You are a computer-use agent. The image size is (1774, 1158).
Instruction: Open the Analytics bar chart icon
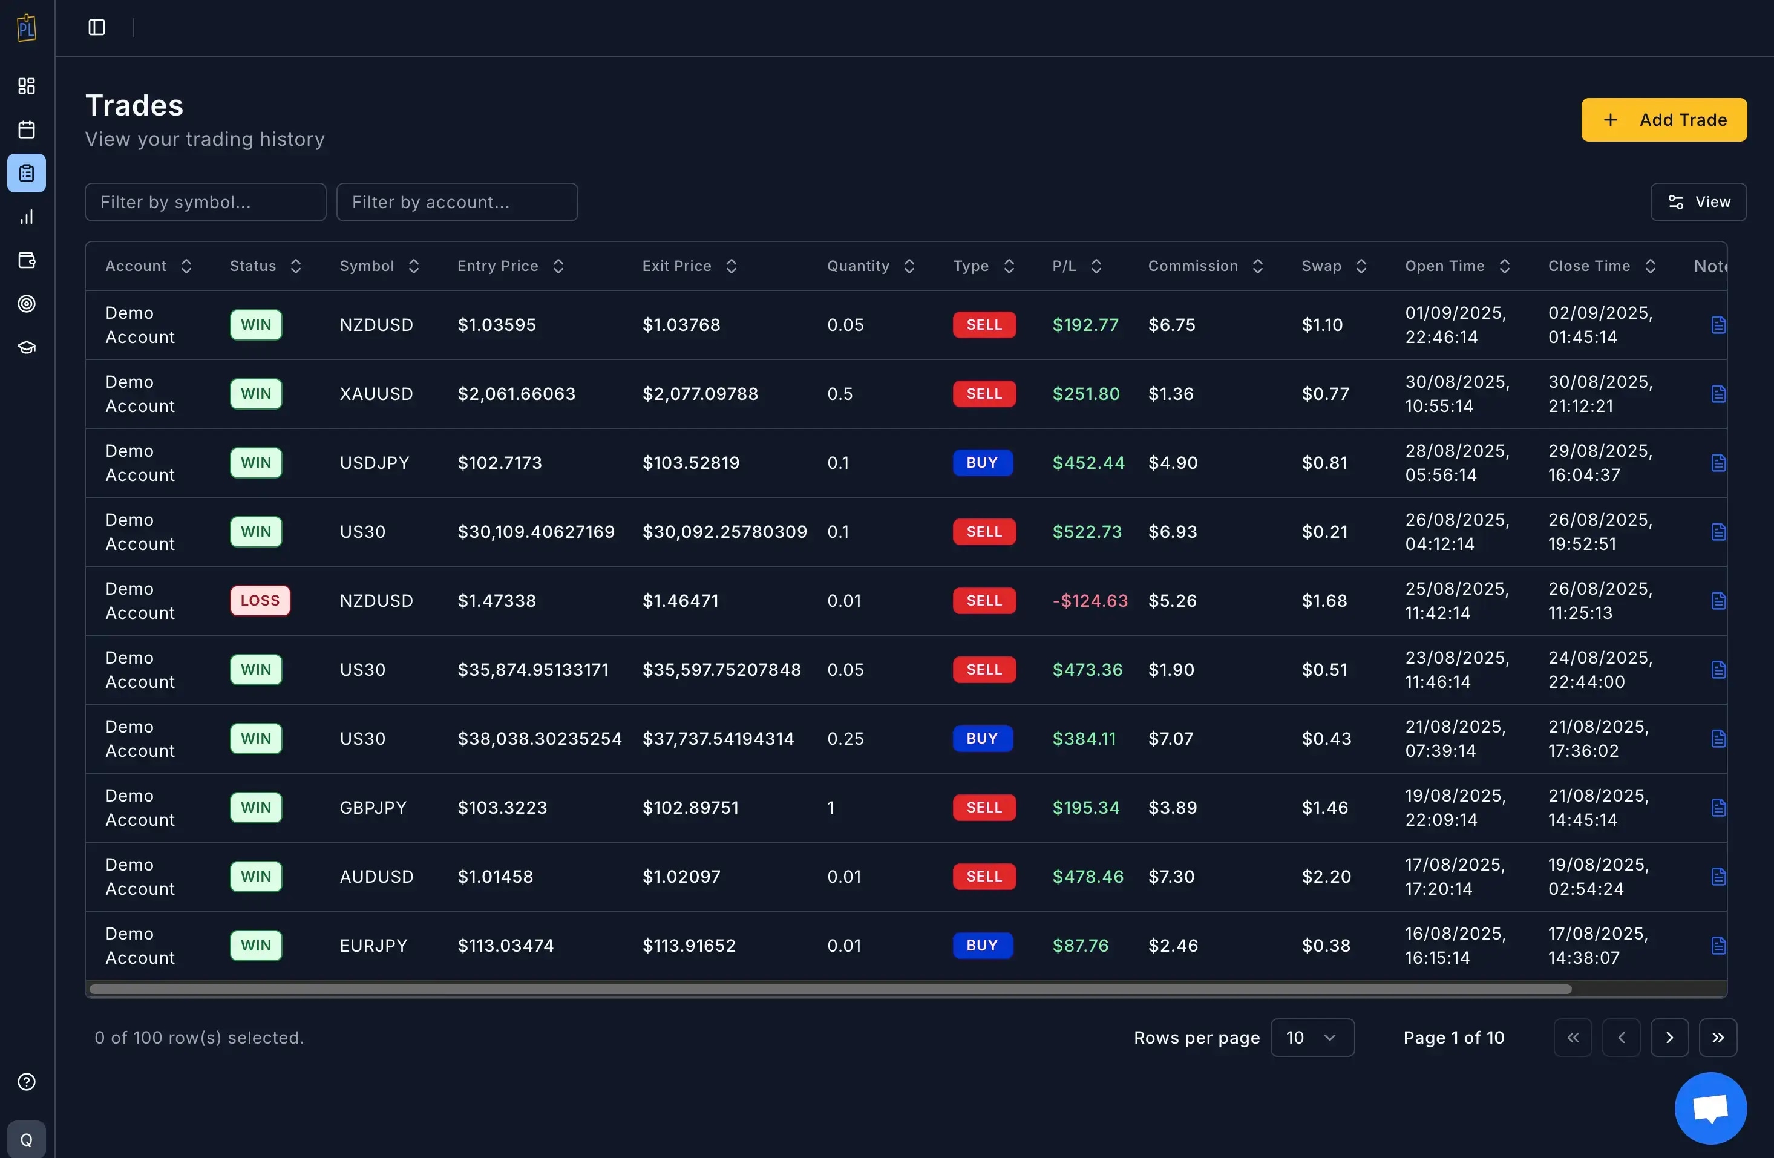point(26,217)
